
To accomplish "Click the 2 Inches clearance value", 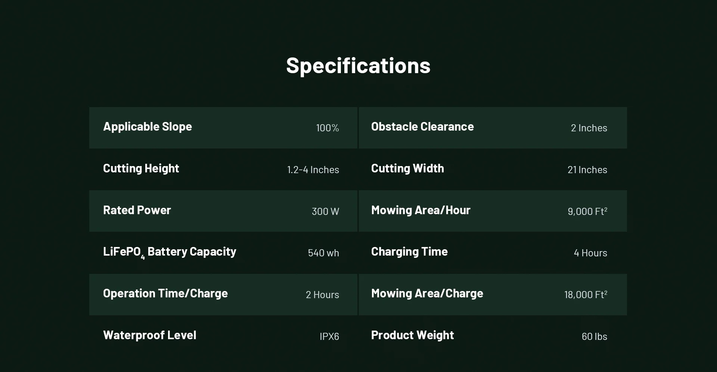I will [x=589, y=128].
